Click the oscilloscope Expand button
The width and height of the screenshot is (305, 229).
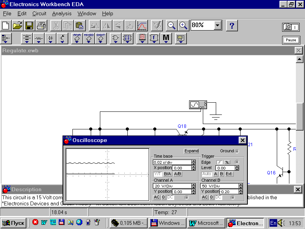pyautogui.click(x=191, y=151)
